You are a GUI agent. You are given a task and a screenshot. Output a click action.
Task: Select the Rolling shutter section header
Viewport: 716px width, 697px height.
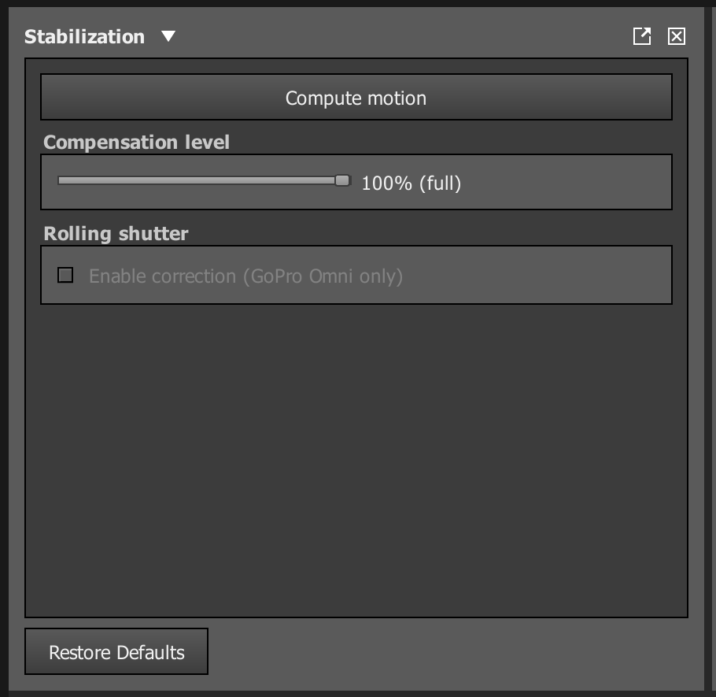pos(116,233)
